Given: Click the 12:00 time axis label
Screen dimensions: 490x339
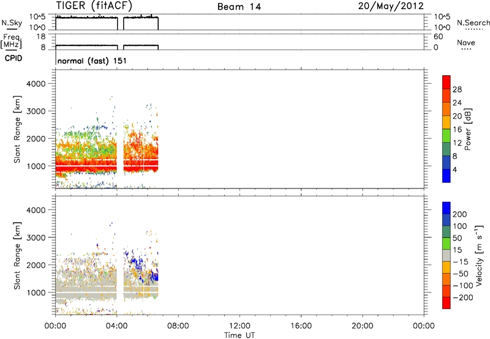Looking at the screenshot, I should 239,326.
